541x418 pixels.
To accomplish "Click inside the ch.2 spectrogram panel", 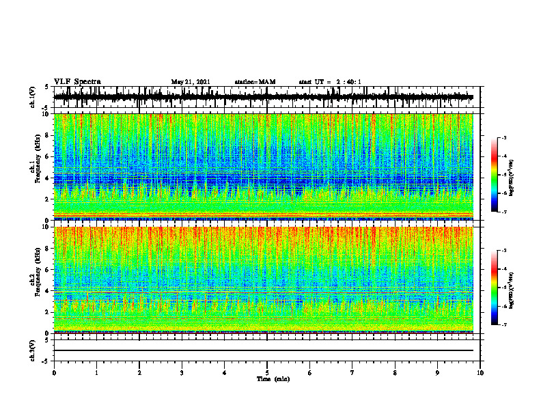I will [264, 280].
